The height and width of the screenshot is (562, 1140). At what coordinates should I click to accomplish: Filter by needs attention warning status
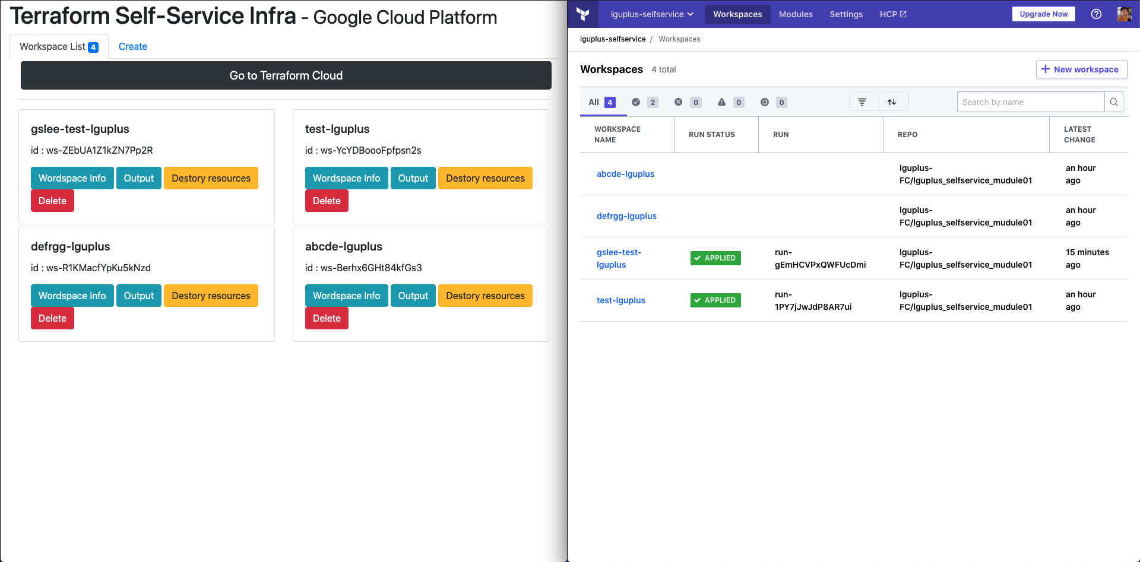coord(730,102)
